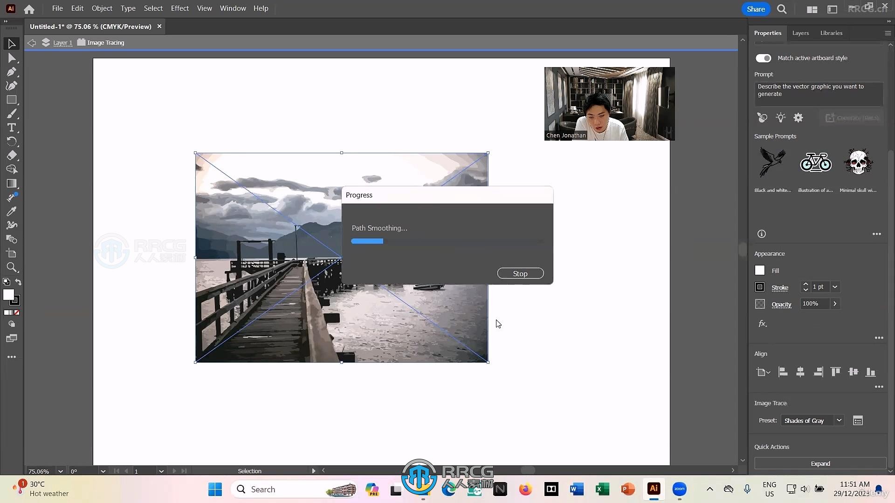895x503 pixels.
Task: Open the zoom level dropdown
Action: pos(60,471)
